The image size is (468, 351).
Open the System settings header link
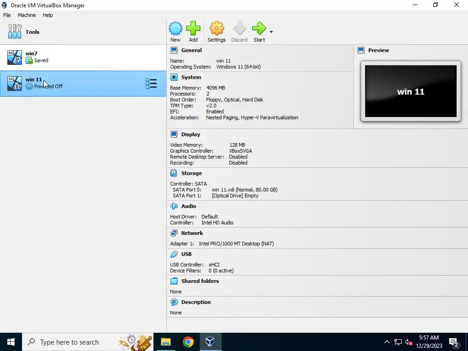pos(191,77)
